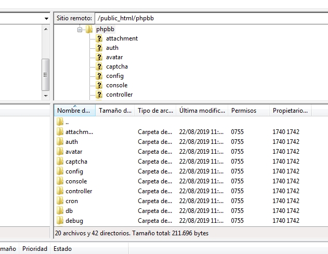Select the cron folder icon in list
This screenshot has width=328, height=254.
[60, 201]
